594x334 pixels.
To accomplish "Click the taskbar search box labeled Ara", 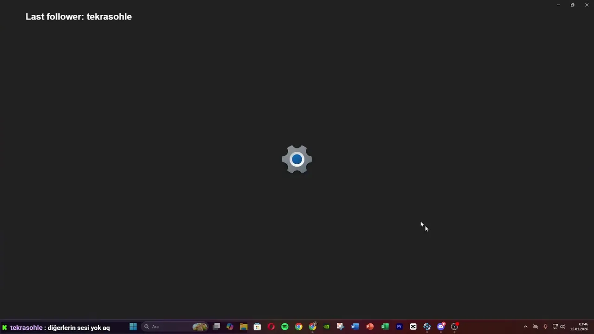I will tap(175, 327).
